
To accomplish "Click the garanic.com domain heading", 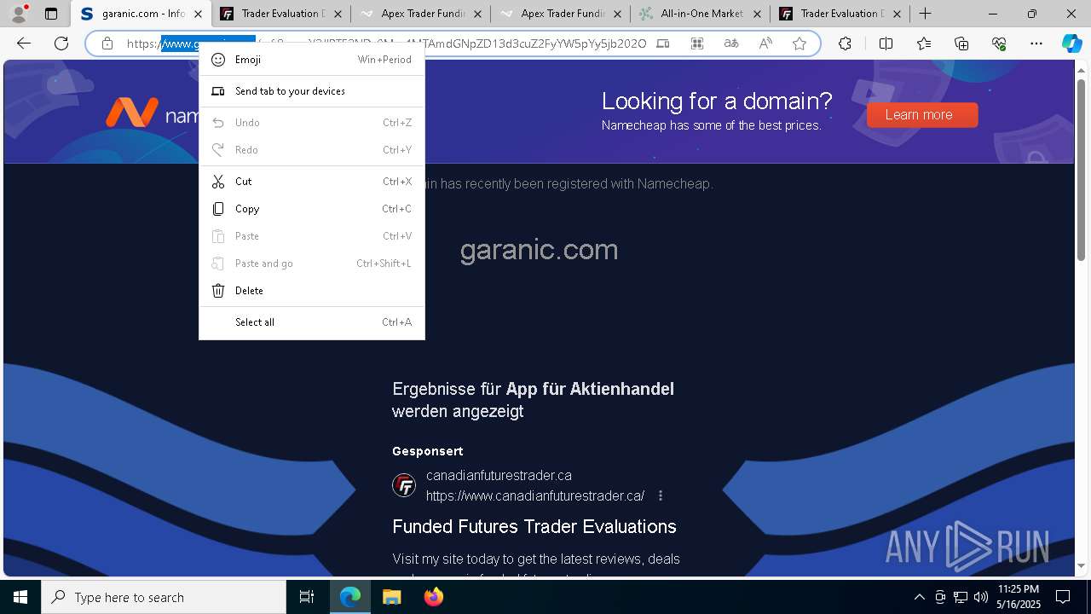I will 539,250.
